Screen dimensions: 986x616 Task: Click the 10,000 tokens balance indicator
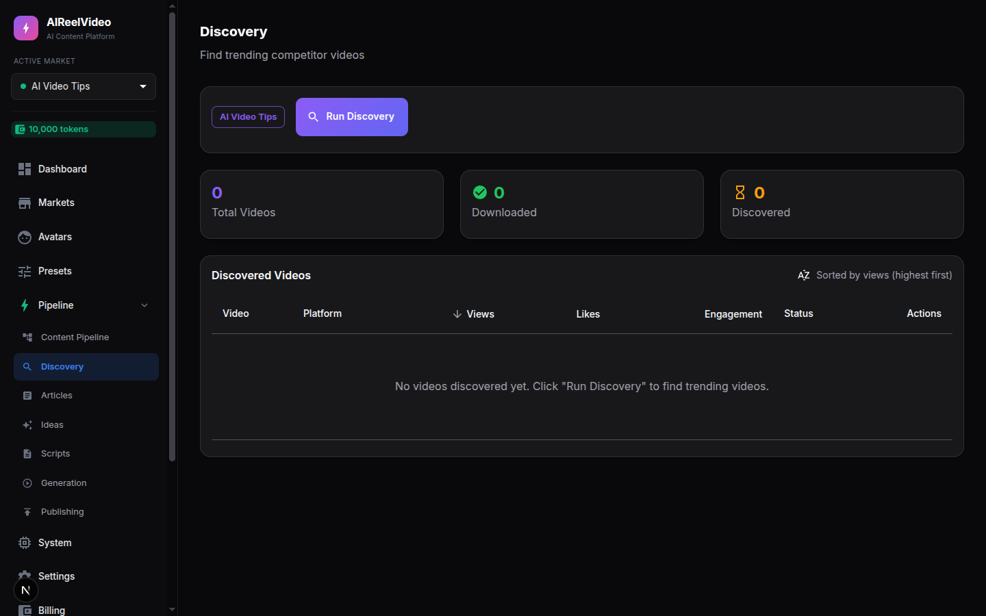click(83, 129)
